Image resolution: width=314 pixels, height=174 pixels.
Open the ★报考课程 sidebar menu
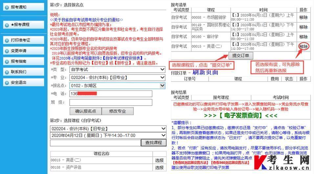[24, 25]
